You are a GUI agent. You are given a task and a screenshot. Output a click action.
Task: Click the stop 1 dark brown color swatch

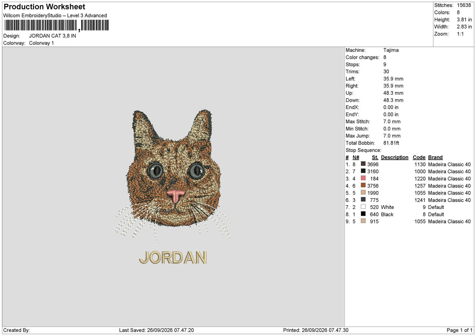tap(363, 164)
